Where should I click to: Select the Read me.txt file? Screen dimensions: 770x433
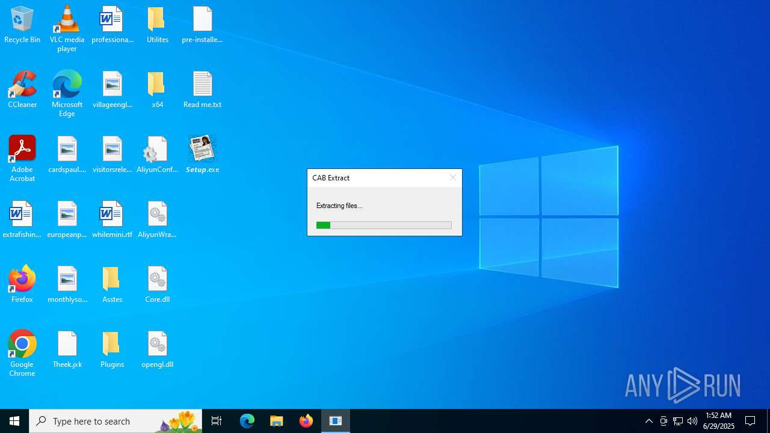tap(202, 90)
